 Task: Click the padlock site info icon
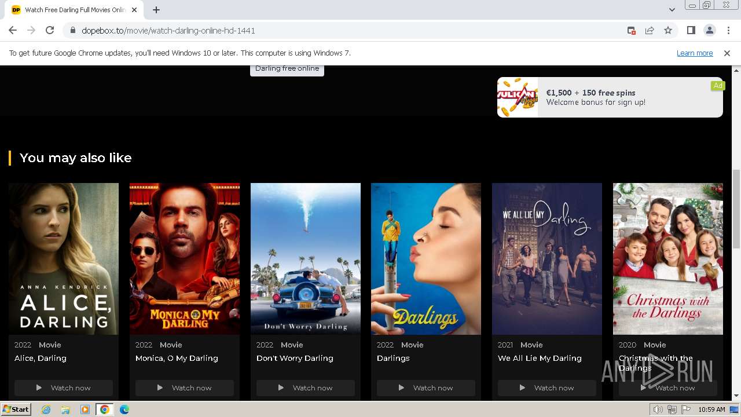(x=73, y=31)
